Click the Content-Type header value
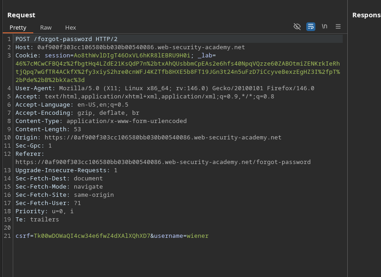This screenshot has height=277, width=381. pos(126,121)
